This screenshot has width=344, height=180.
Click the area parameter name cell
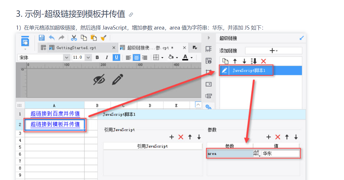pos(230,154)
